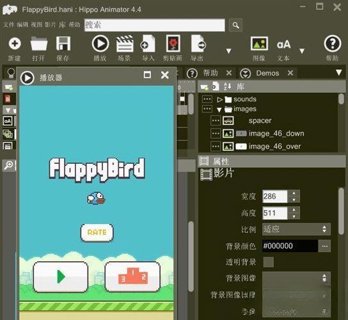The height and width of the screenshot is (320, 348).
Task: Click the 播放 (Play) toolbar icon
Action: point(100,44)
